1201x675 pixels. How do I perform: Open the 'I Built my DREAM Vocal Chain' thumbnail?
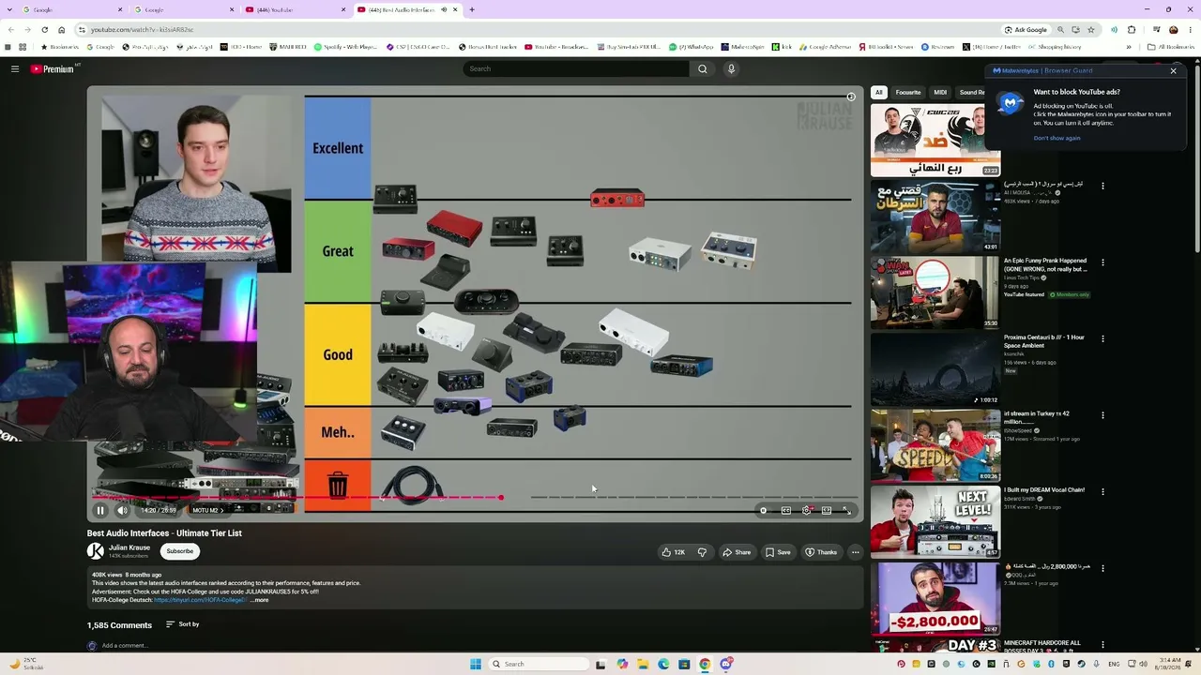click(935, 522)
